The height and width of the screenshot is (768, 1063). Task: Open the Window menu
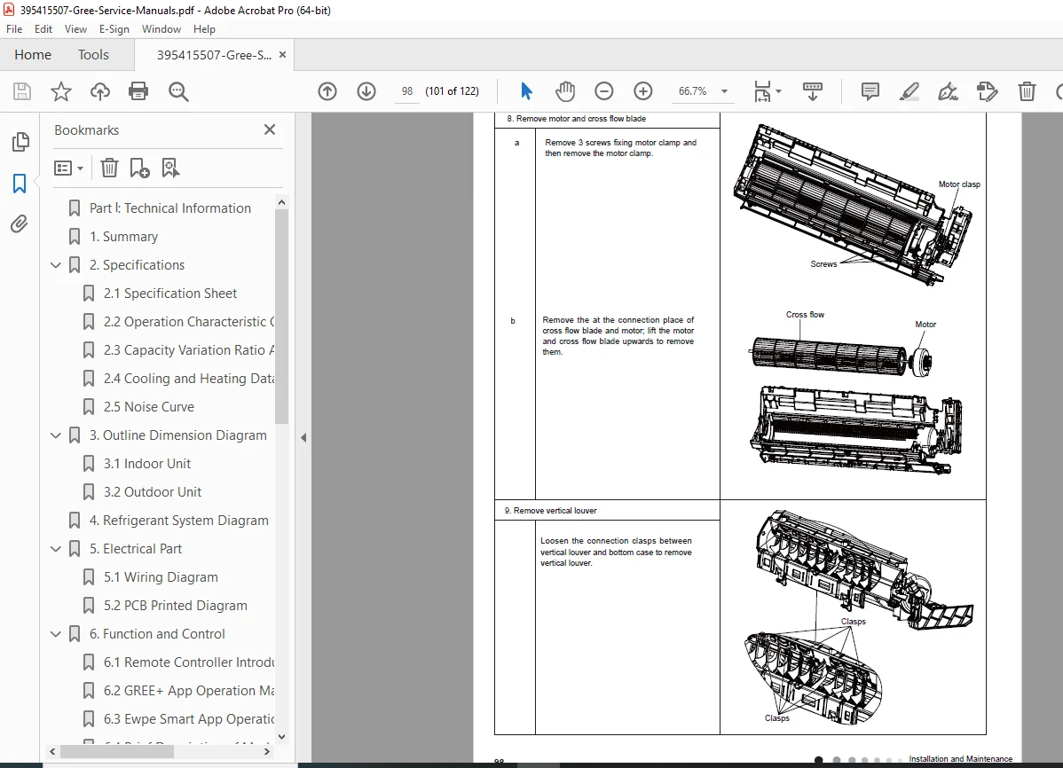[161, 29]
